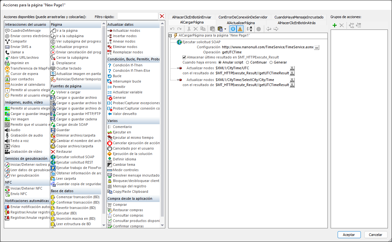
Task: Uncheck Almacenar último resultado checkbox
Action: coord(184,57)
